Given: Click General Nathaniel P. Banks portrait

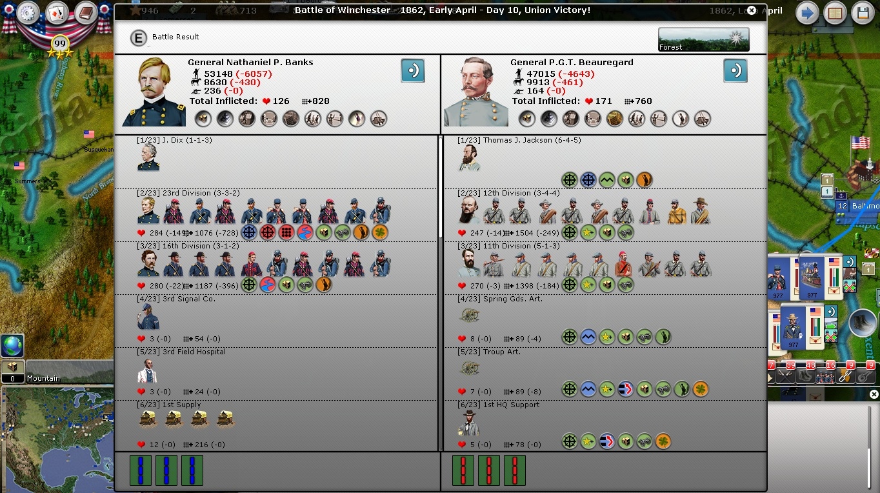Looking at the screenshot, I should click(x=154, y=92).
